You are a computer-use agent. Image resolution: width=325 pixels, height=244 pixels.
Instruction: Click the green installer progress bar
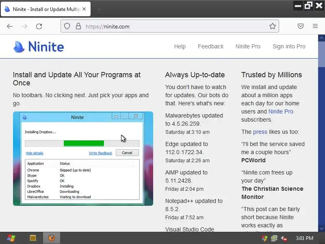click(84, 144)
